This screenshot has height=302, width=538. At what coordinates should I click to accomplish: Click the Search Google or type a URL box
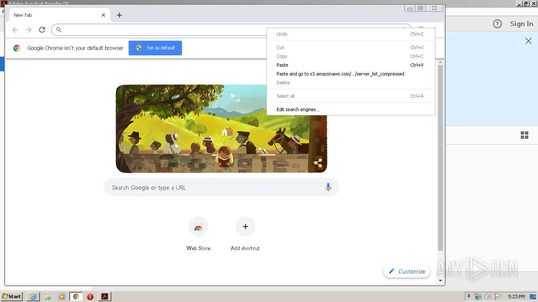coord(221,187)
